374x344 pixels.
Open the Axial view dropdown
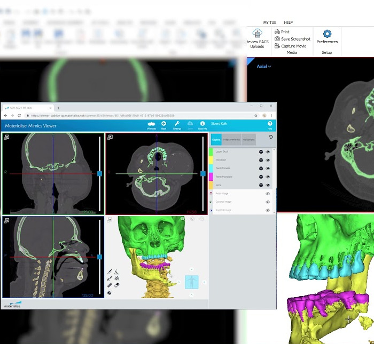[x=264, y=67]
